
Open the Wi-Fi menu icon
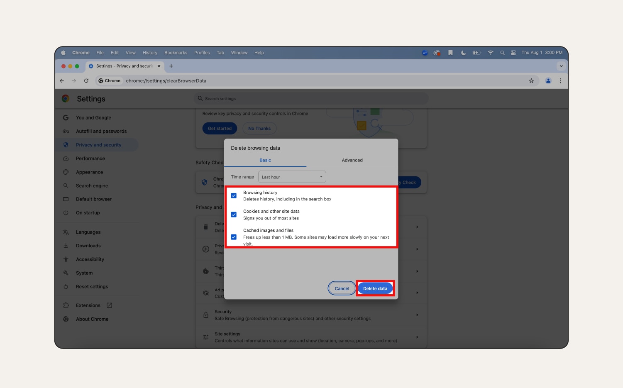(x=491, y=53)
